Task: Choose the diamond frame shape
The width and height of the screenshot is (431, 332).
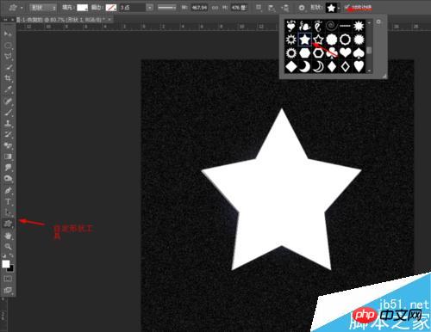Action: coord(346,66)
